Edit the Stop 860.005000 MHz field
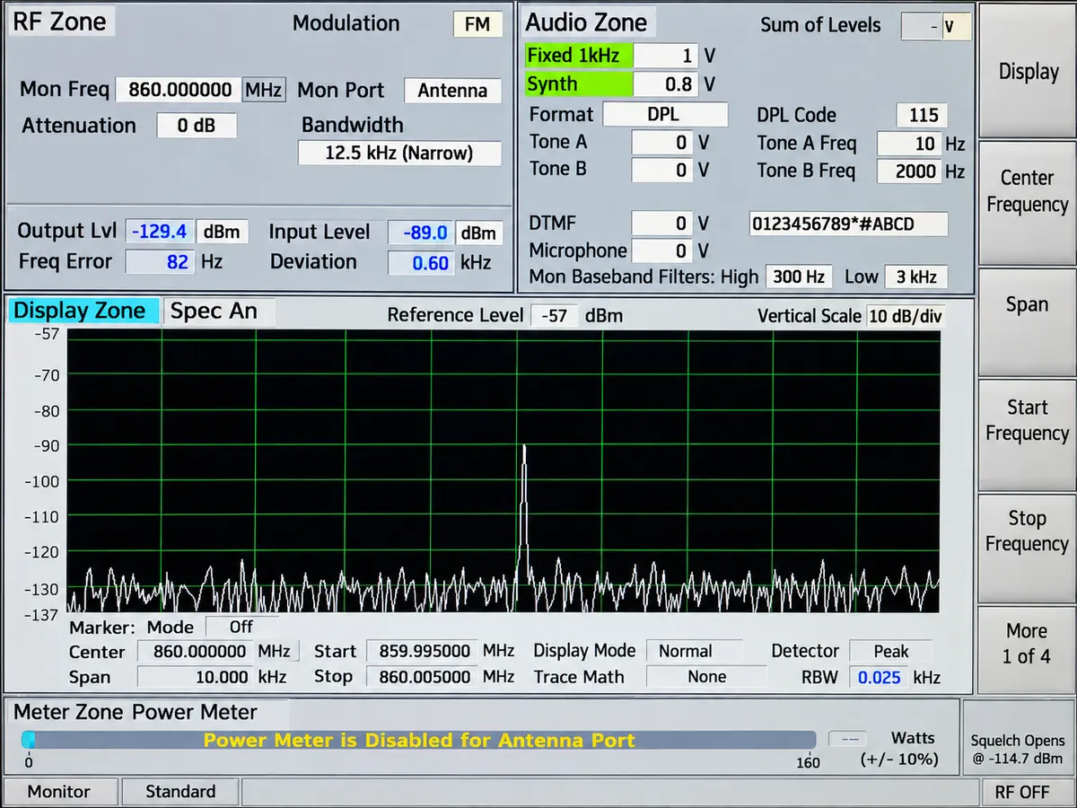The width and height of the screenshot is (1077, 808). click(x=423, y=676)
